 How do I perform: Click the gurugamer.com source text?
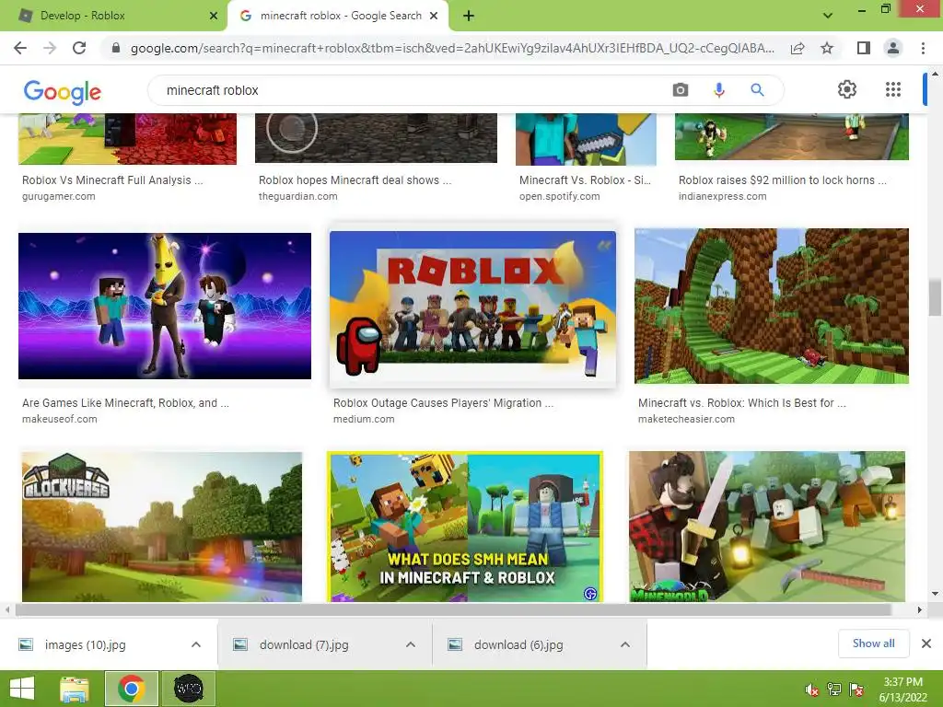58,196
